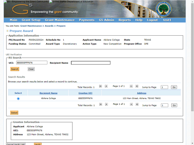
Task: Select the Abilene College radio button
Action: (18, 98)
